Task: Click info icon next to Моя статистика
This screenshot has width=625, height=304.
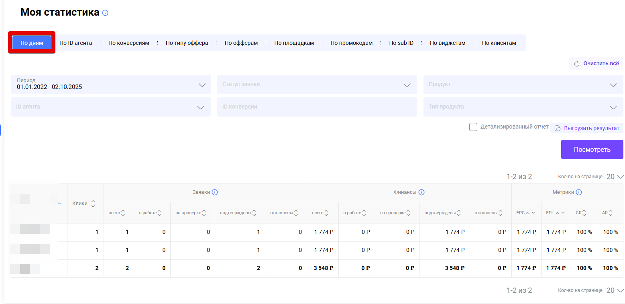Action: [x=105, y=13]
